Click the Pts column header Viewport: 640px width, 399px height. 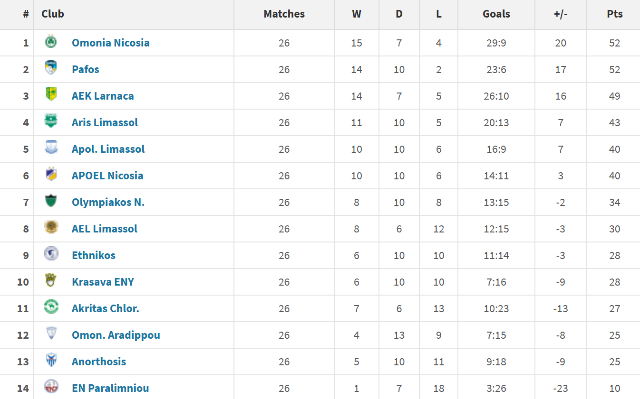pos(614,14)
